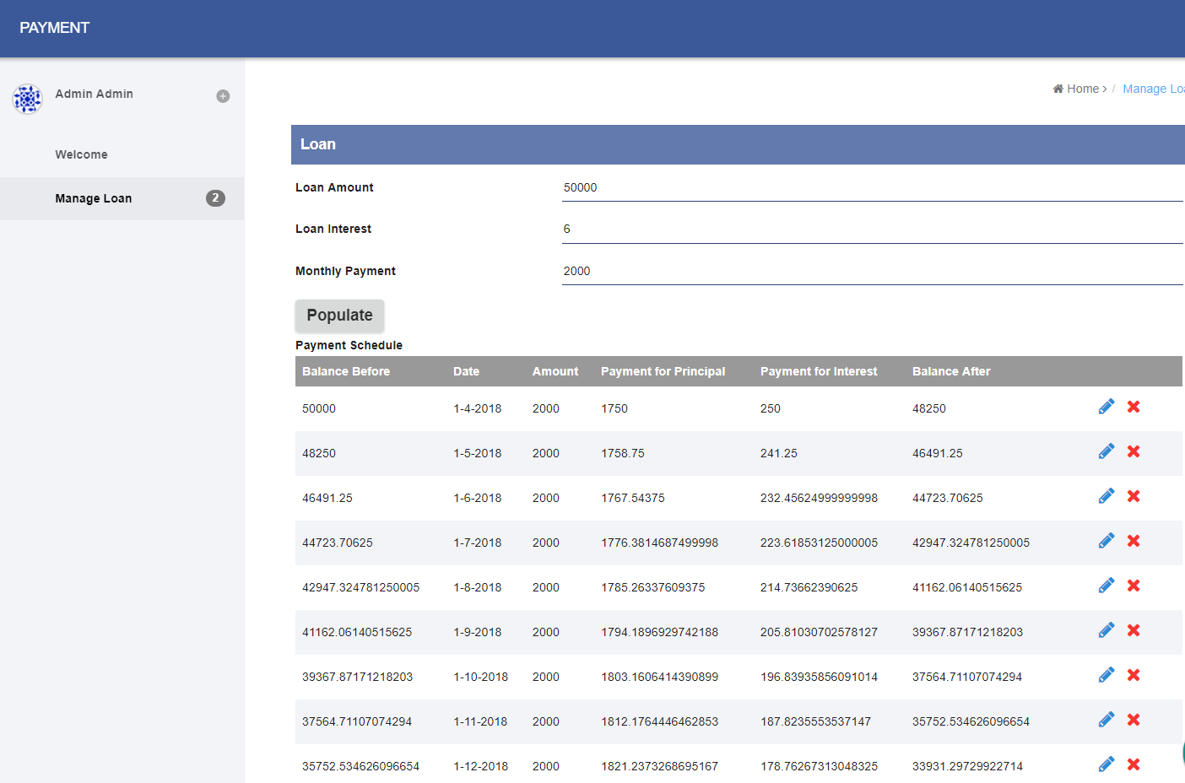Go to Welcome page in sidebar
Image resolution: width=1185 pixels, height=783 pixels.
tap(82, 155)
